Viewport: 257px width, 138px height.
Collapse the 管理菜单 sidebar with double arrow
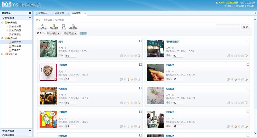(30, 13)
